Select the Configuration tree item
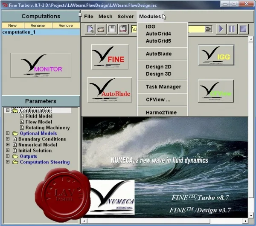The width and height of the screenshot is (256, 226). [35, 111]
